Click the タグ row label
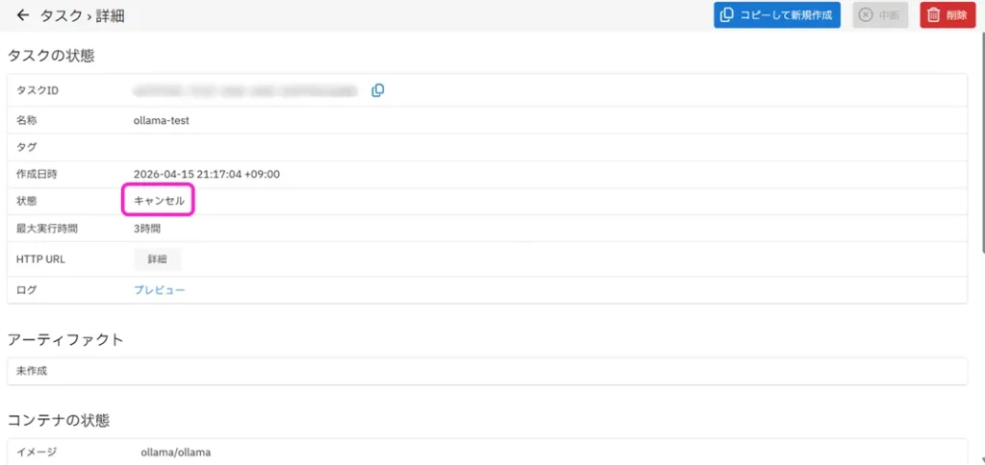Image resolution: width=985 pixels, height=465 pixels. coord(26,147)
